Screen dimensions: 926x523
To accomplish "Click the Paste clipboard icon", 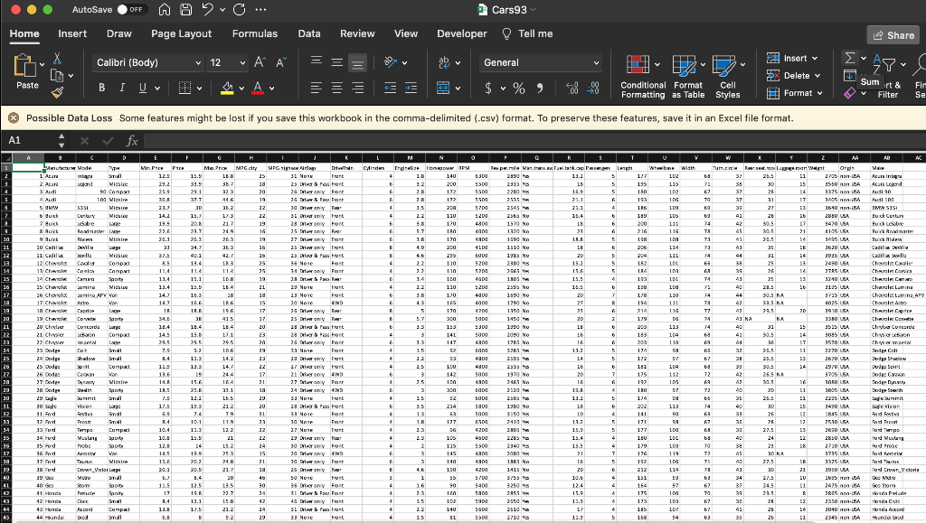I will click(x=24, y=65).
